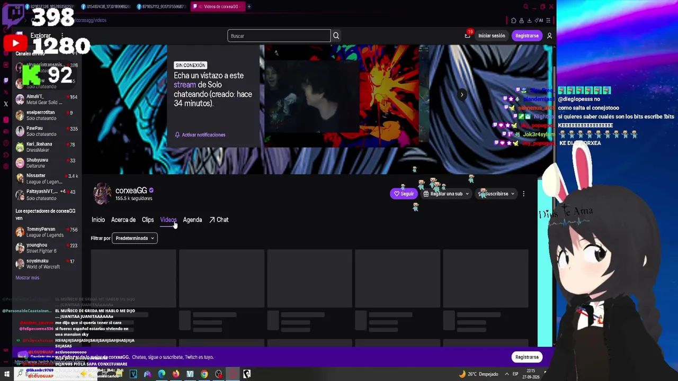Click Registrarse in the top navigation bar
Screen dimensions: 678x381
pos(527,35)
